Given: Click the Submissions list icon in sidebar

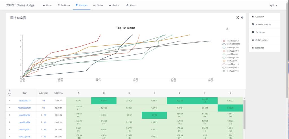Looking at the screenshot, I should (x=253, y=40).
